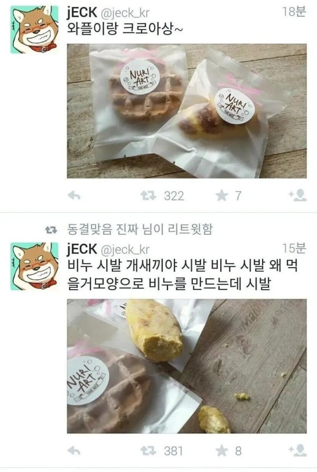Tap the follow icon on the first tweet
This screenshot has width=317, height=472.
pyautogui.click(x=297, y=195)
